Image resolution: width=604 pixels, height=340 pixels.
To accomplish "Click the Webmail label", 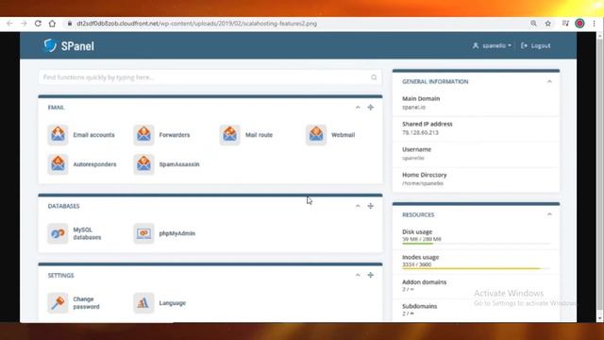I will tap(343, 135).
